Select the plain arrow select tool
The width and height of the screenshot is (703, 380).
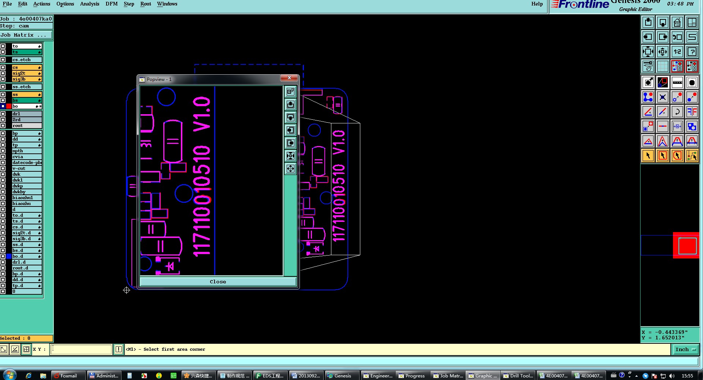point(648,156)
